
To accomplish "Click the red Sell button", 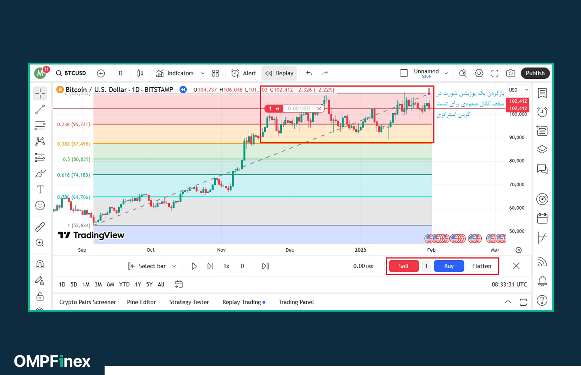I will (404, 266).
